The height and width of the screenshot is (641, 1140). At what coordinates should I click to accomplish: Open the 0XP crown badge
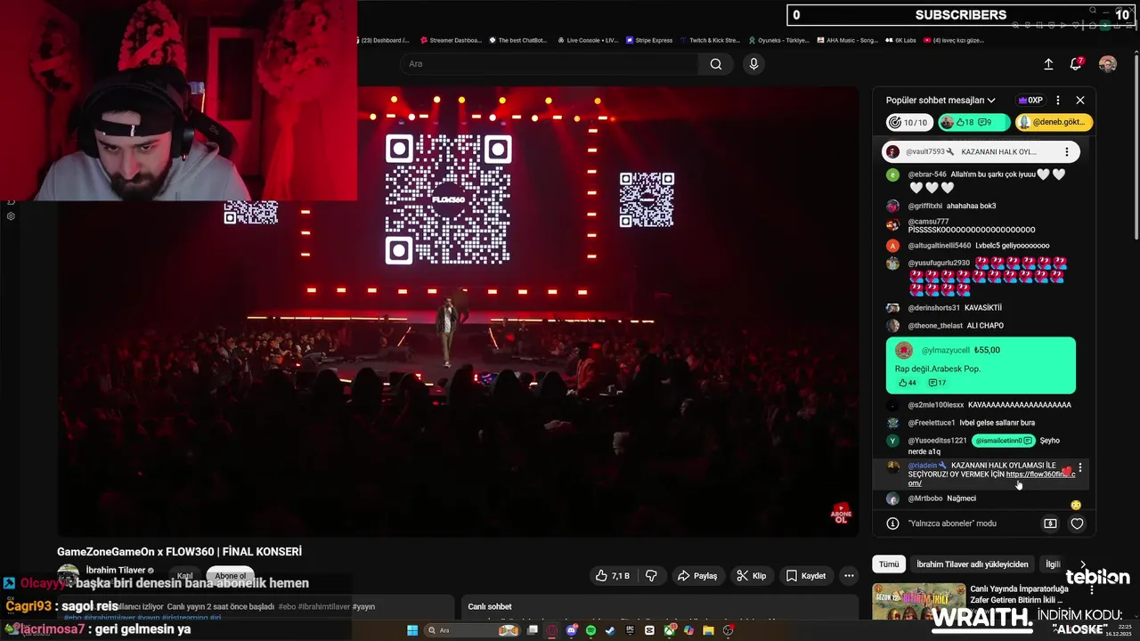(1030, 101)
